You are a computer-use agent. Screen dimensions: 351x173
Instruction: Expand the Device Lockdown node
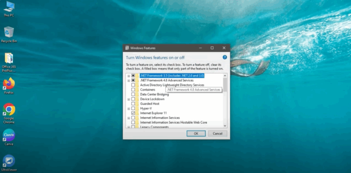[x=129, y=99]
